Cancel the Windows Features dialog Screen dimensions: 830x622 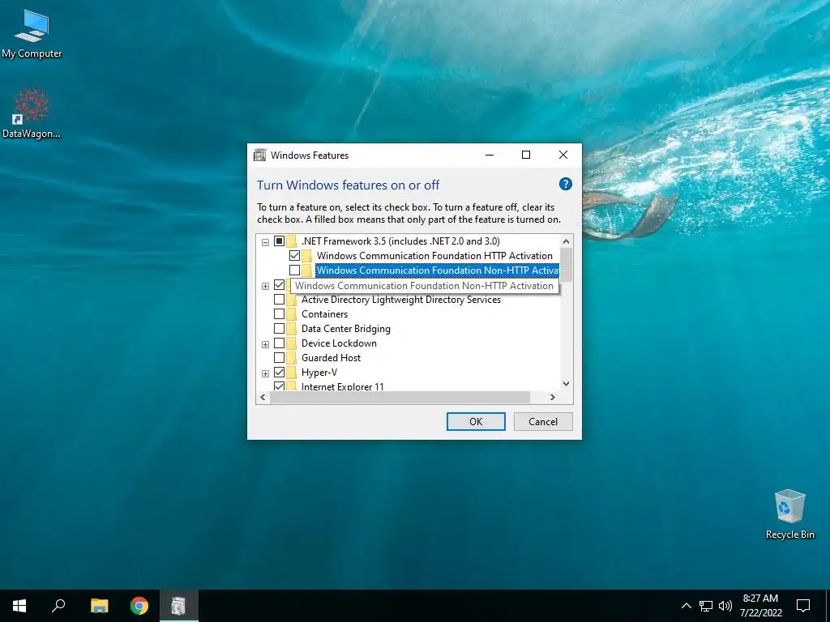click(x=543, y=421)
